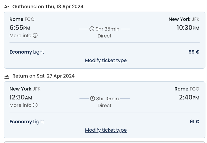Click the clock icon next to 8hr 10min
Viewport: 207px width, 143px height.
[x=92, y=98]
